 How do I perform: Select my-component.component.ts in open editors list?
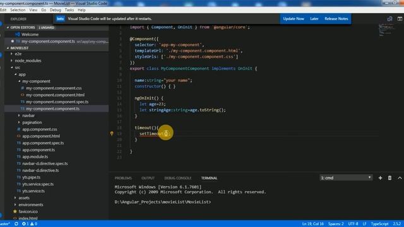tap(48, 42)
